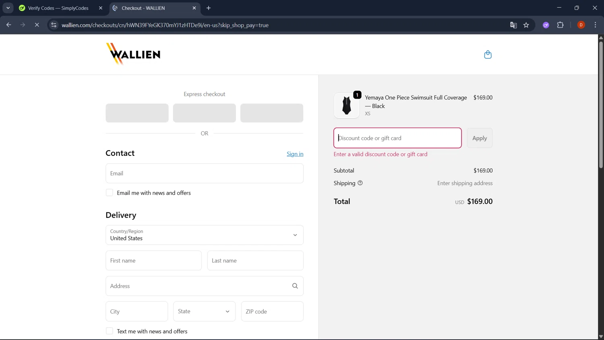Click into the Address field
Viewport: 604px width, 340px height.
205,286
